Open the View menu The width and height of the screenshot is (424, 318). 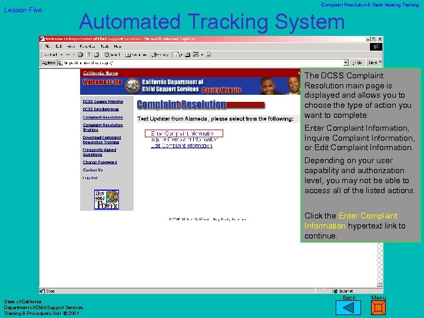pos(71,47)
